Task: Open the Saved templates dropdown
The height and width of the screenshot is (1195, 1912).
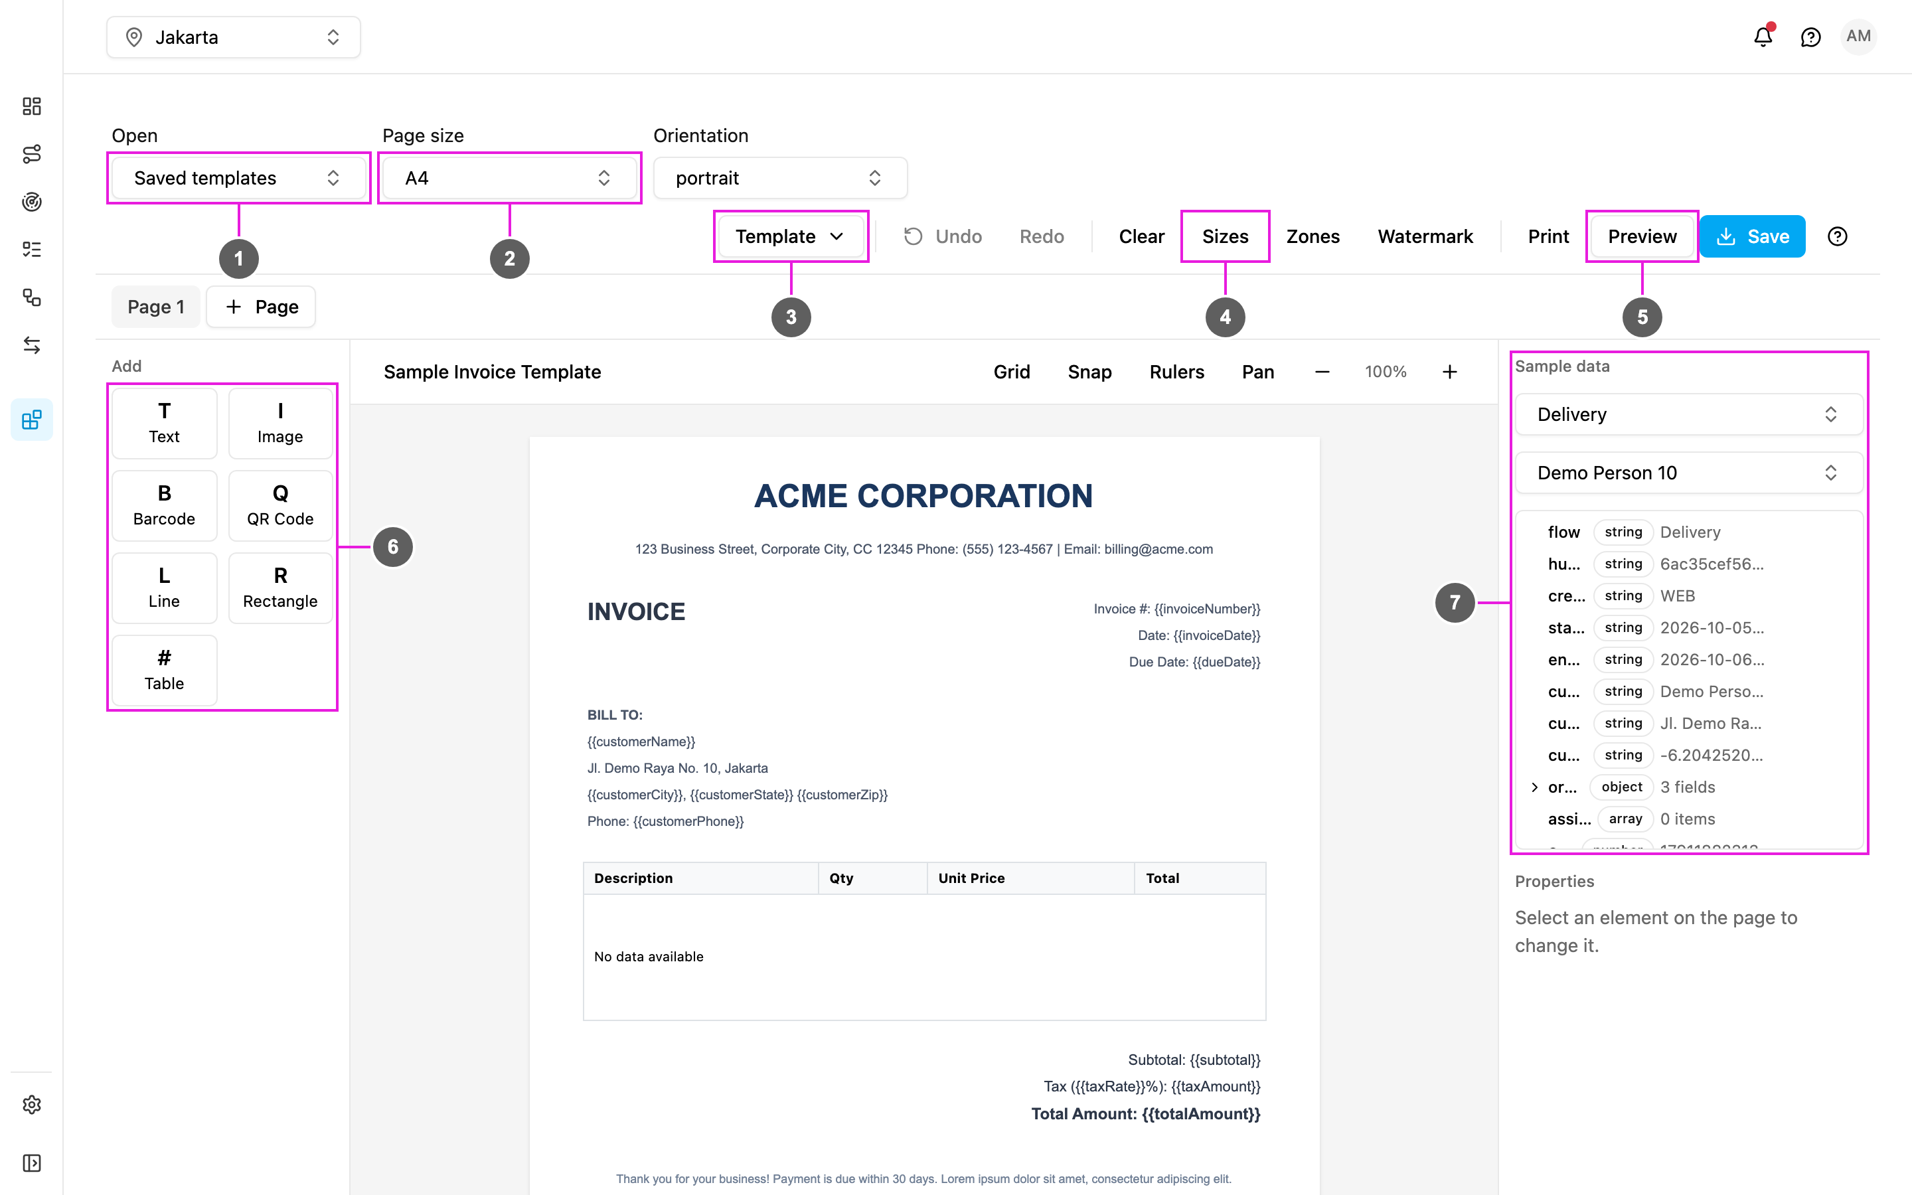Action: (238, 178)
